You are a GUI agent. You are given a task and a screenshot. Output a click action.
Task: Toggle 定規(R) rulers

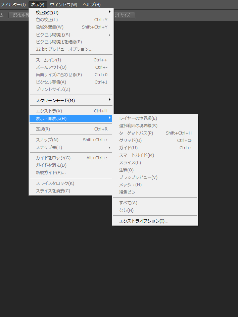coord(71,129)
